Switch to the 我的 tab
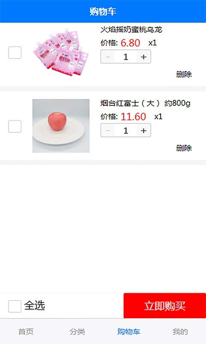This screenshot has height=344, width=206. pos(180,332)
